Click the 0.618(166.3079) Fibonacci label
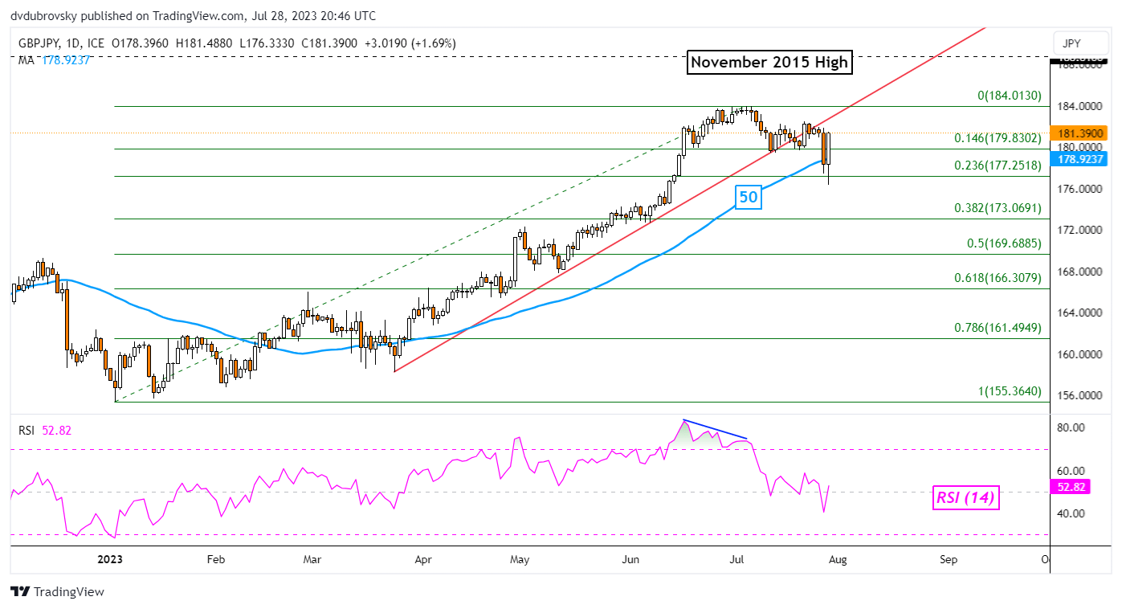The image size is (1122, 609). point(998,278)
